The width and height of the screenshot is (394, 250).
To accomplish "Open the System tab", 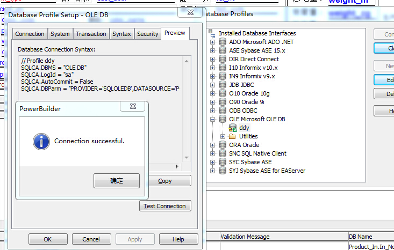I will (x=60, y=34).
